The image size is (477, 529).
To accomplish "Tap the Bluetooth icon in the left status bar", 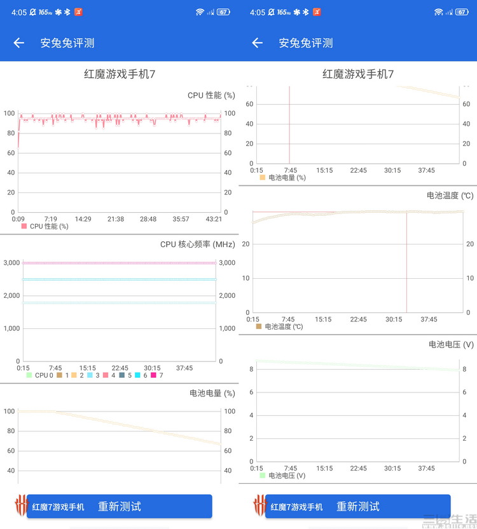I will (x=67, y=12).
